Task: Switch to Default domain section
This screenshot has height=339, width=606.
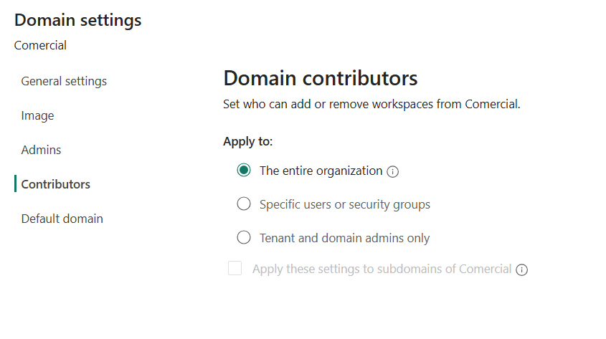Action: (62, 219)
